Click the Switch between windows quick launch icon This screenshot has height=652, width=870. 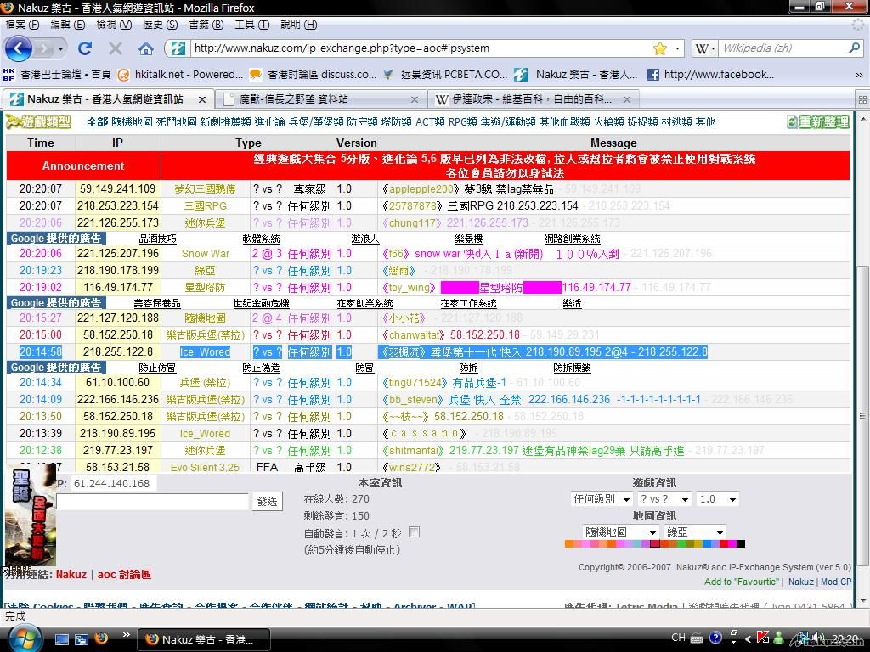81,639
